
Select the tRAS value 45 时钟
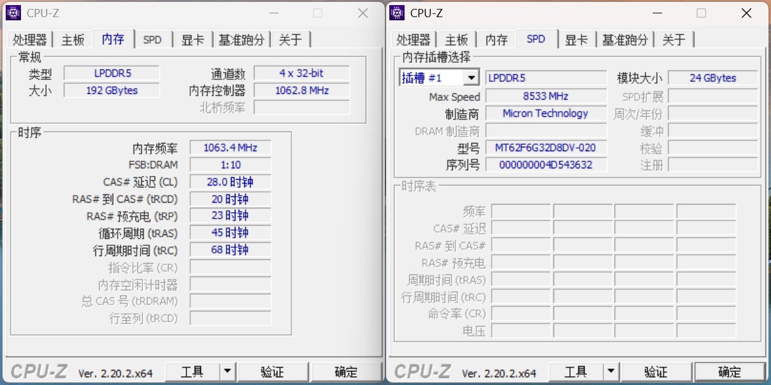[230, 233]
